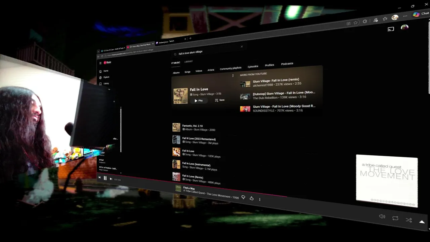Open the browser media control music icon
This screenshot has width=430, height=242.
pyautogui.click(x=376, y=20)
